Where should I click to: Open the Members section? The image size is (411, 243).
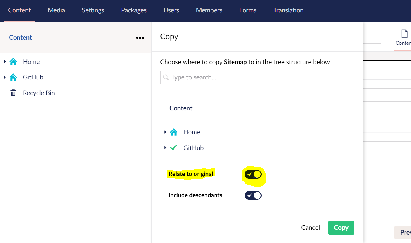pyautogui.click(x=209, y=10)
